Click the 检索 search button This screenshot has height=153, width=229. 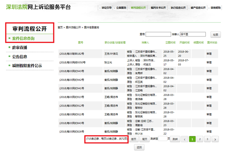pyautogui.click(x=215, y=34)
